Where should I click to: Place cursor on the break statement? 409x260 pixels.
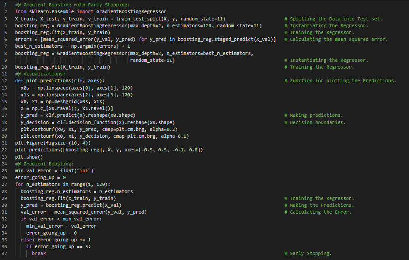pos(39,253)
